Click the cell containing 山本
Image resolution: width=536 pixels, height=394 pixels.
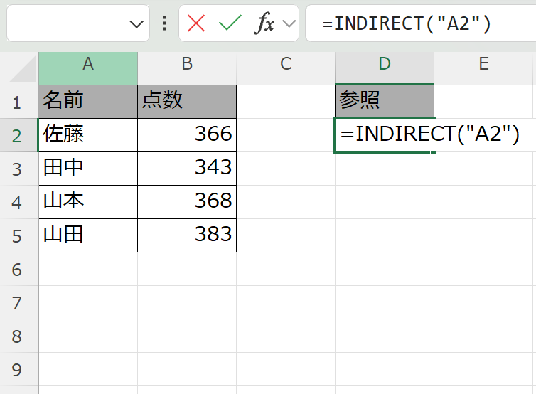point(88,201)
